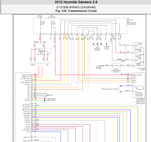Image resolution: width=151 pixels, height=142 pixels.
Task: Click the pin 42 'WHT/BLK' wire label
Action: pyautogui.click(x=37, y=120)
